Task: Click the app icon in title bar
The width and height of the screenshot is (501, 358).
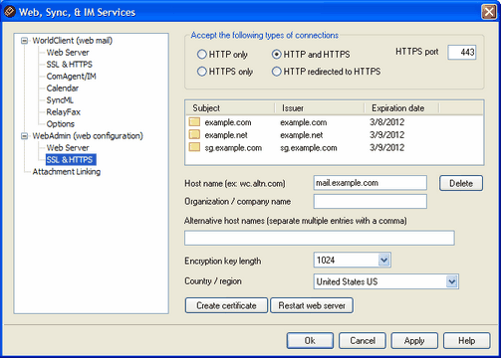Action: (x=10, y=12)
